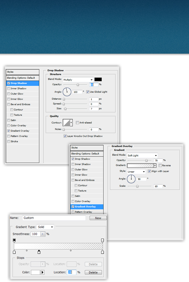Click the Distance slider handle
Viewport: 189px width, 282px height.
click(64, 99)
